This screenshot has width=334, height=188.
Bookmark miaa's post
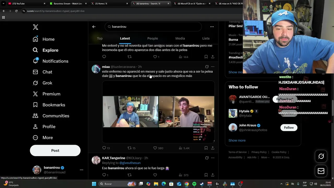pyautogui.click(x=206, y=148)
